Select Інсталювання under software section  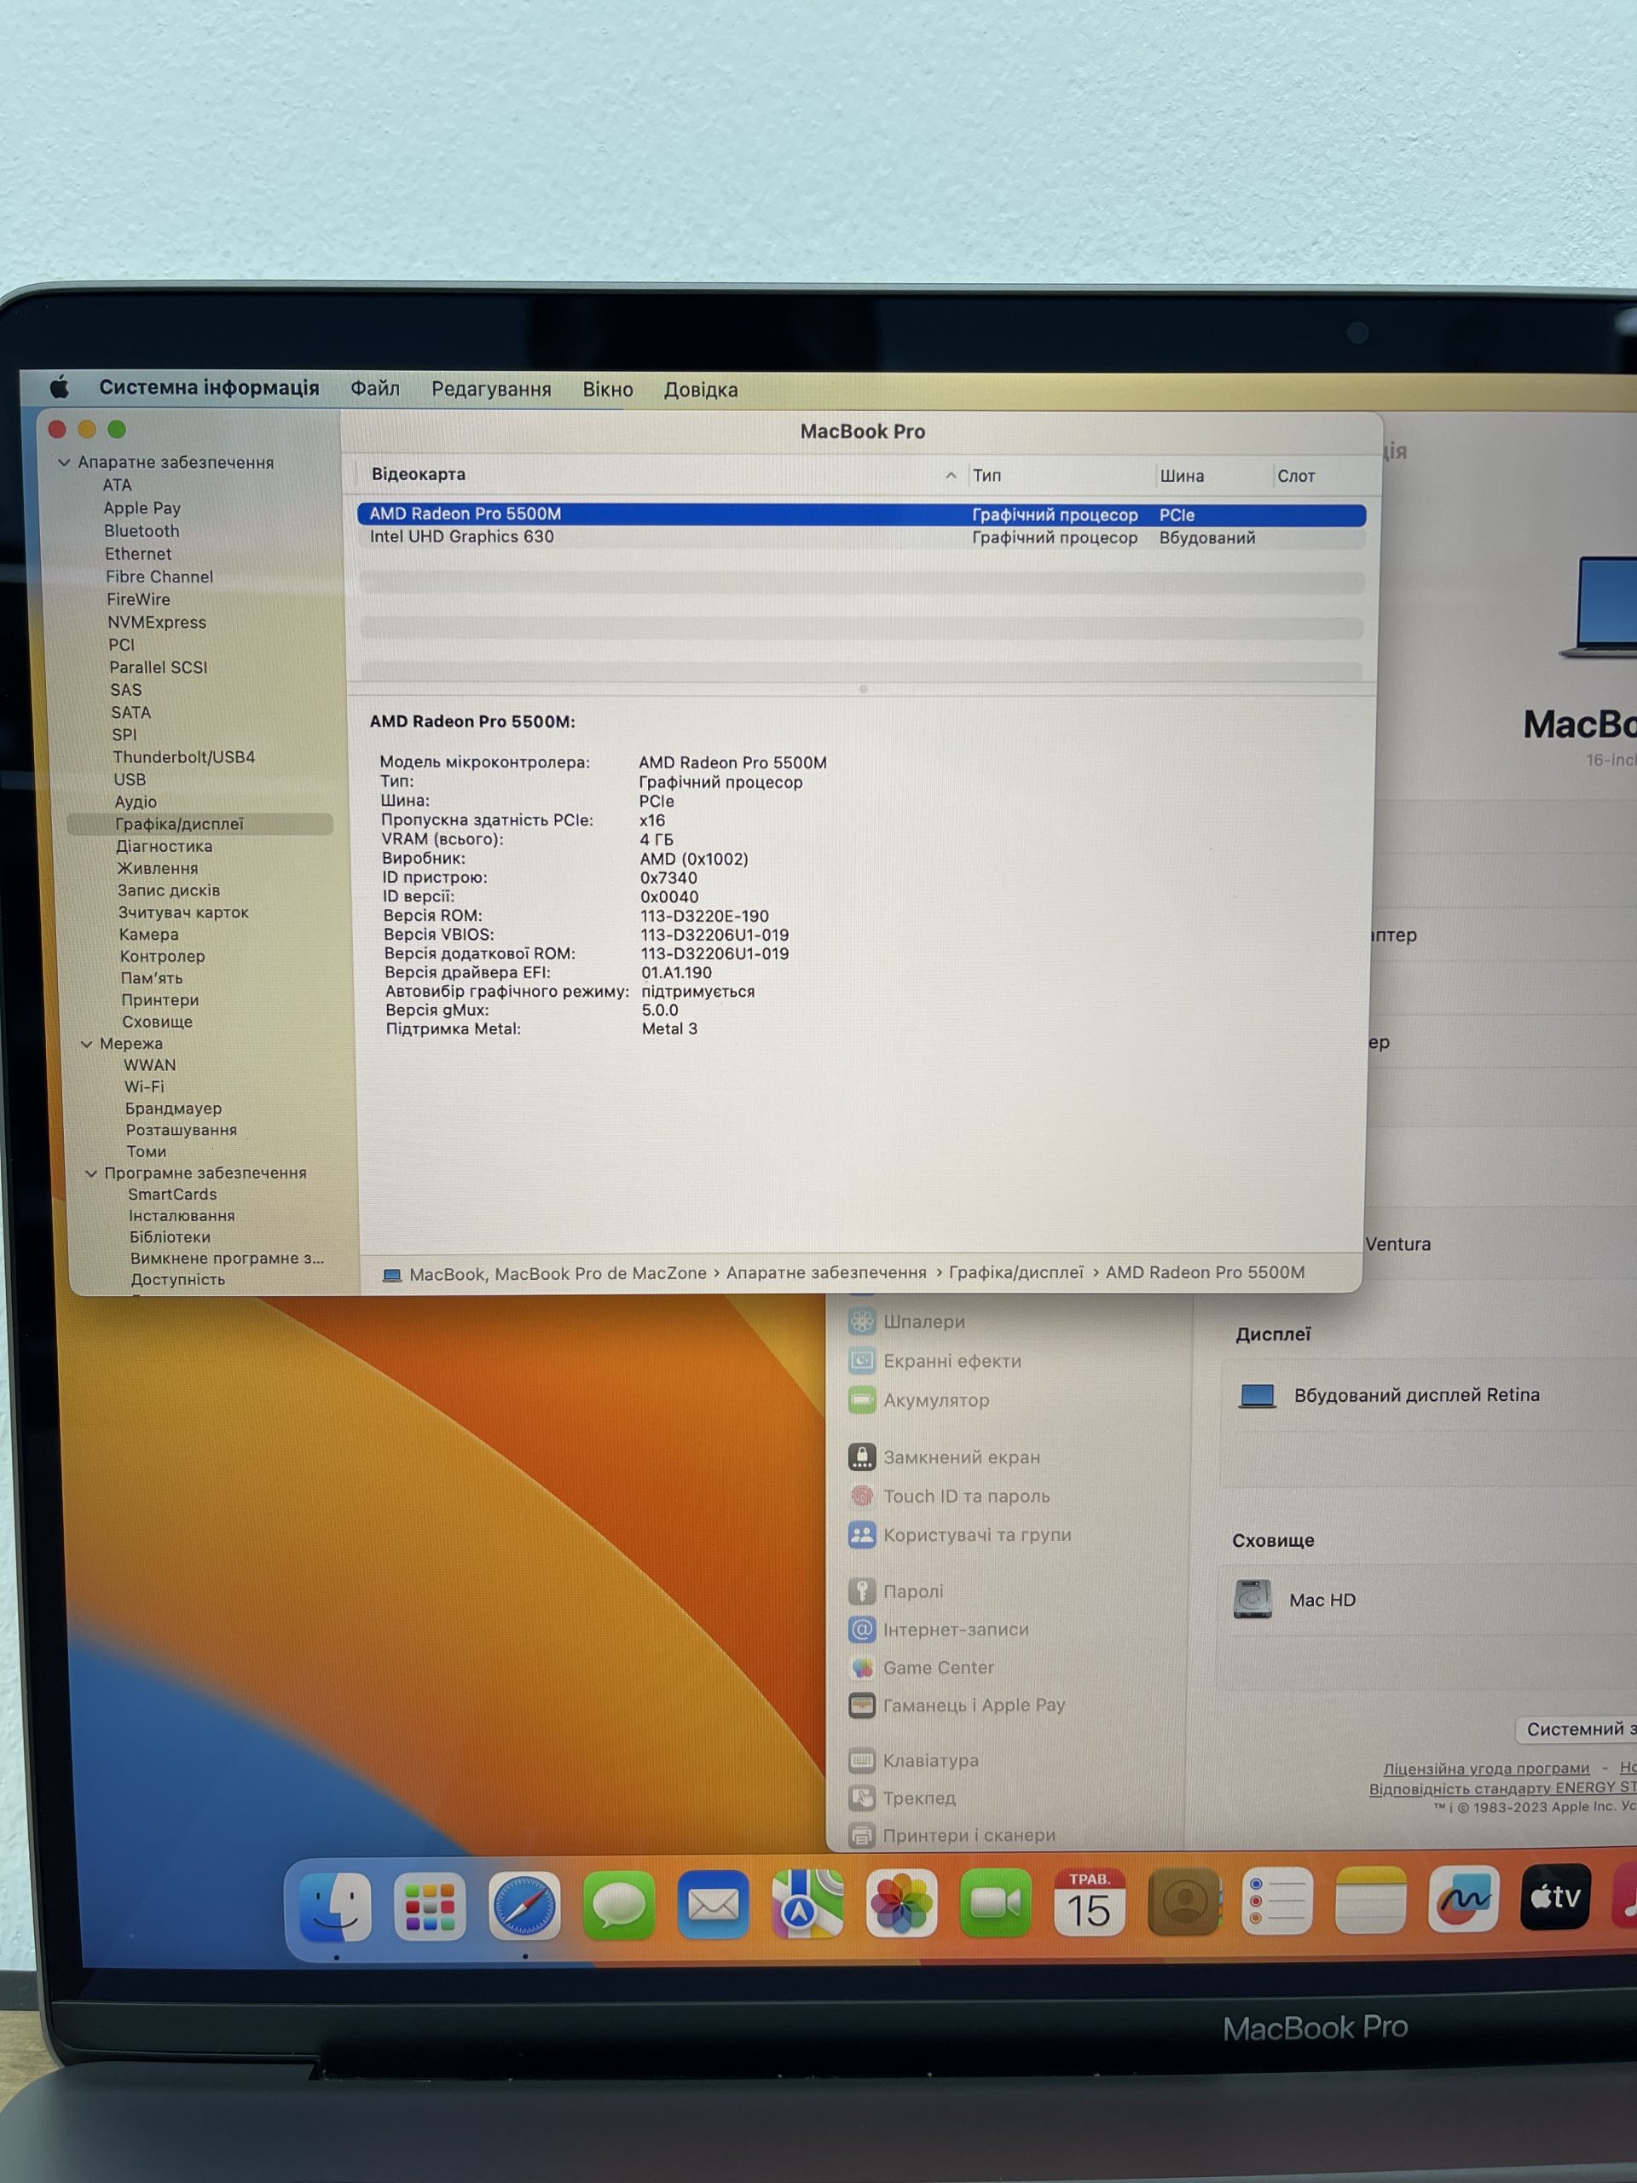tap(182, 1216)
